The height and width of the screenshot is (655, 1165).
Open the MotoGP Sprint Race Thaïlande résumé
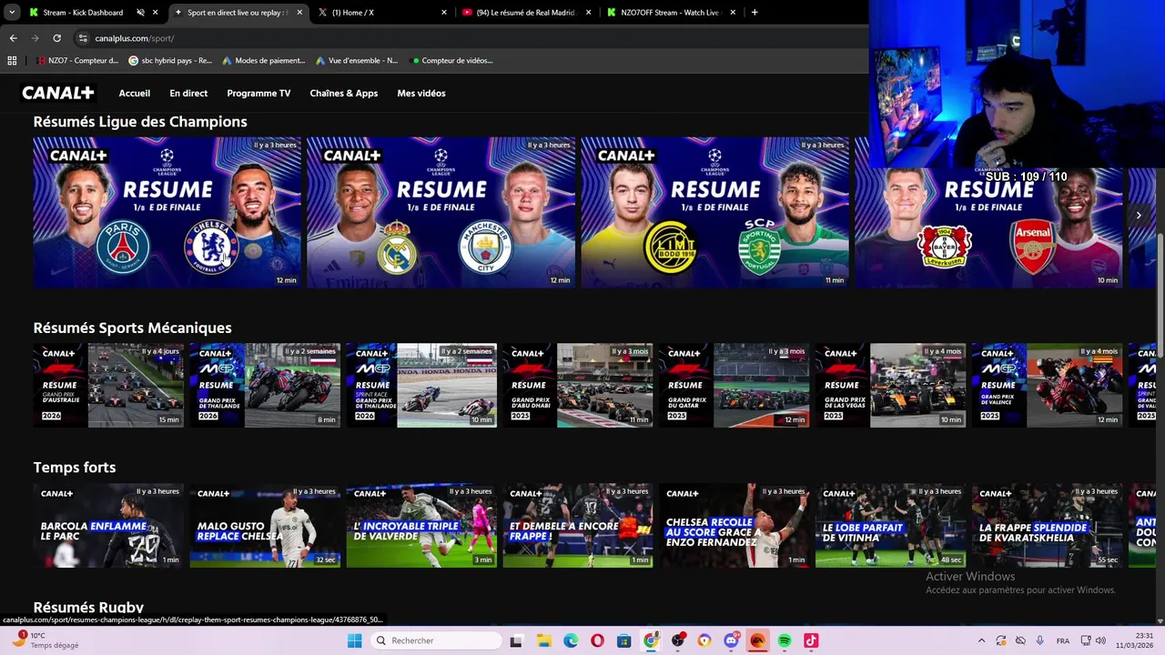pyautogui.click(x=421, y=385)
